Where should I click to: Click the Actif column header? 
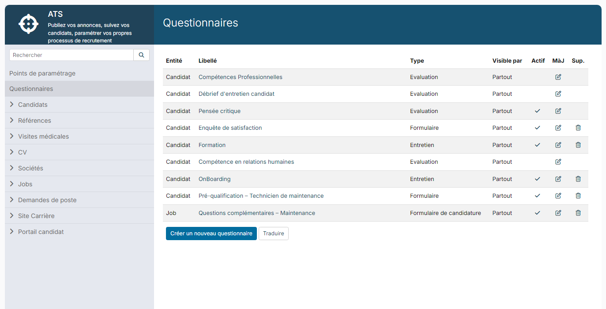click(x=538, y=61)
